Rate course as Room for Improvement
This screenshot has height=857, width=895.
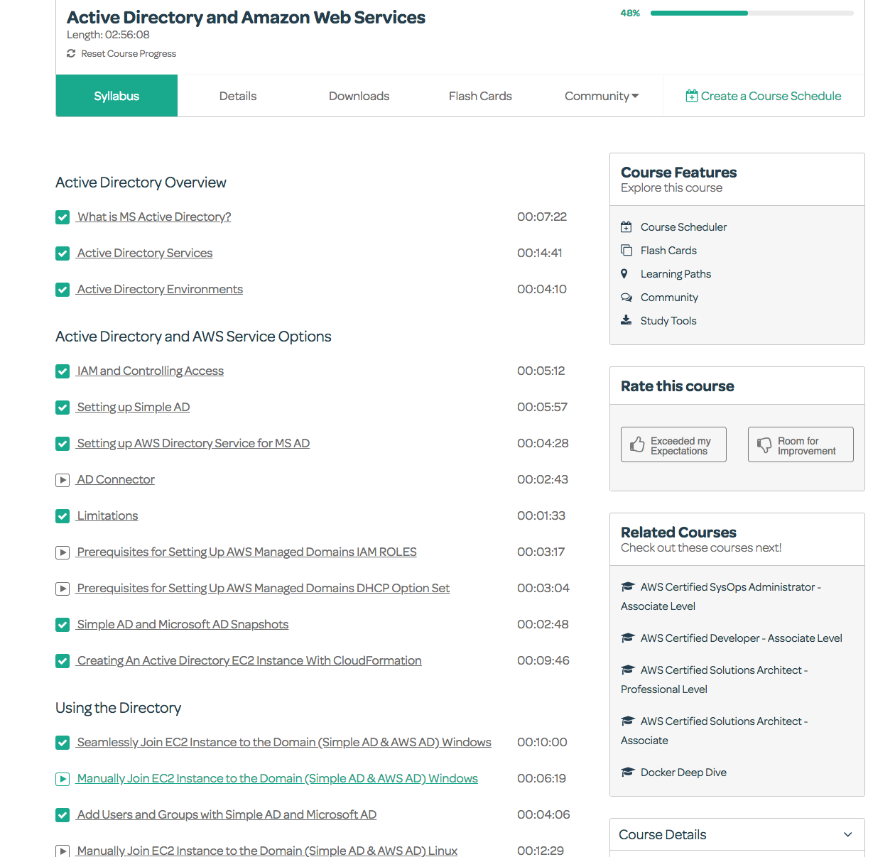coord(801,444)
